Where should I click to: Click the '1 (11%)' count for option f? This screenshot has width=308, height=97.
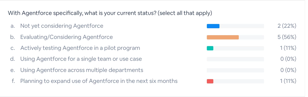coord(288,81)
